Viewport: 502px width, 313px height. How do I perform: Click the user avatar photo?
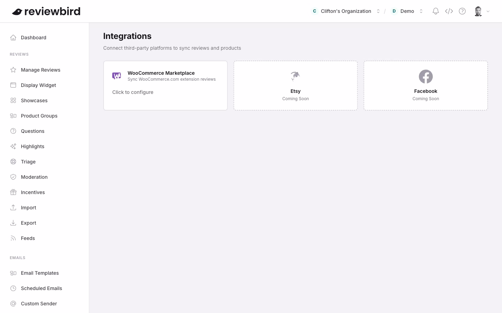478,11
